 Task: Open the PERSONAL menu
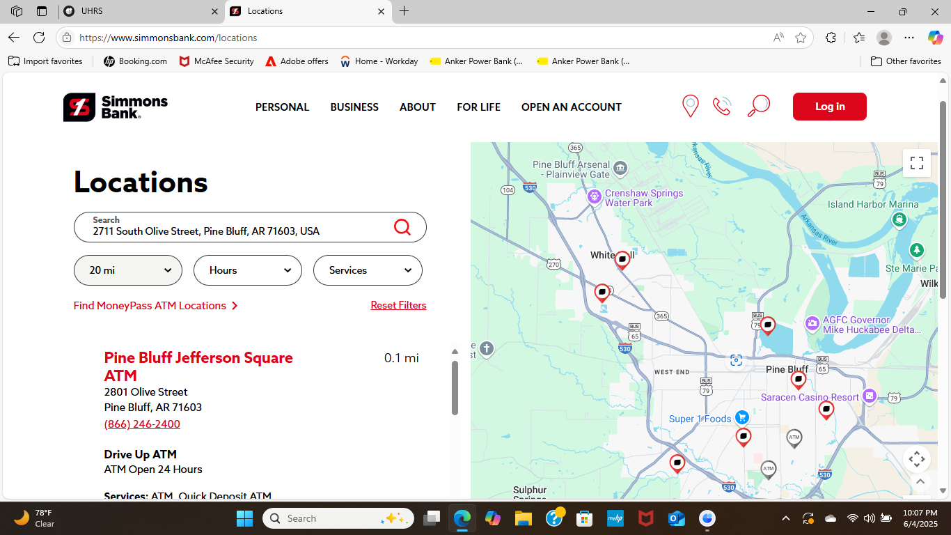tap(282, 107)
